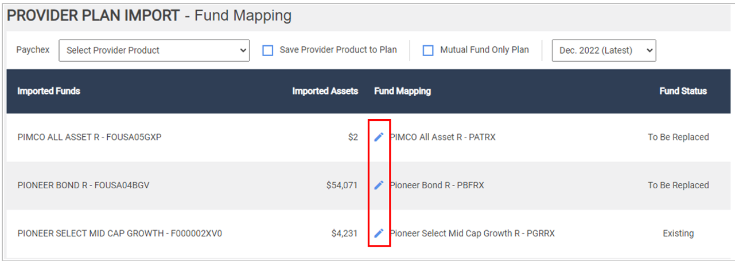Click pencil icon beside Pioneer Select Mid Cap Growth
The width and height of the screenshot is (735, 261).
pos(379,233)
